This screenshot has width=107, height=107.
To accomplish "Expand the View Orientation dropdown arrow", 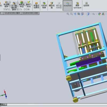I will point(85,14).
